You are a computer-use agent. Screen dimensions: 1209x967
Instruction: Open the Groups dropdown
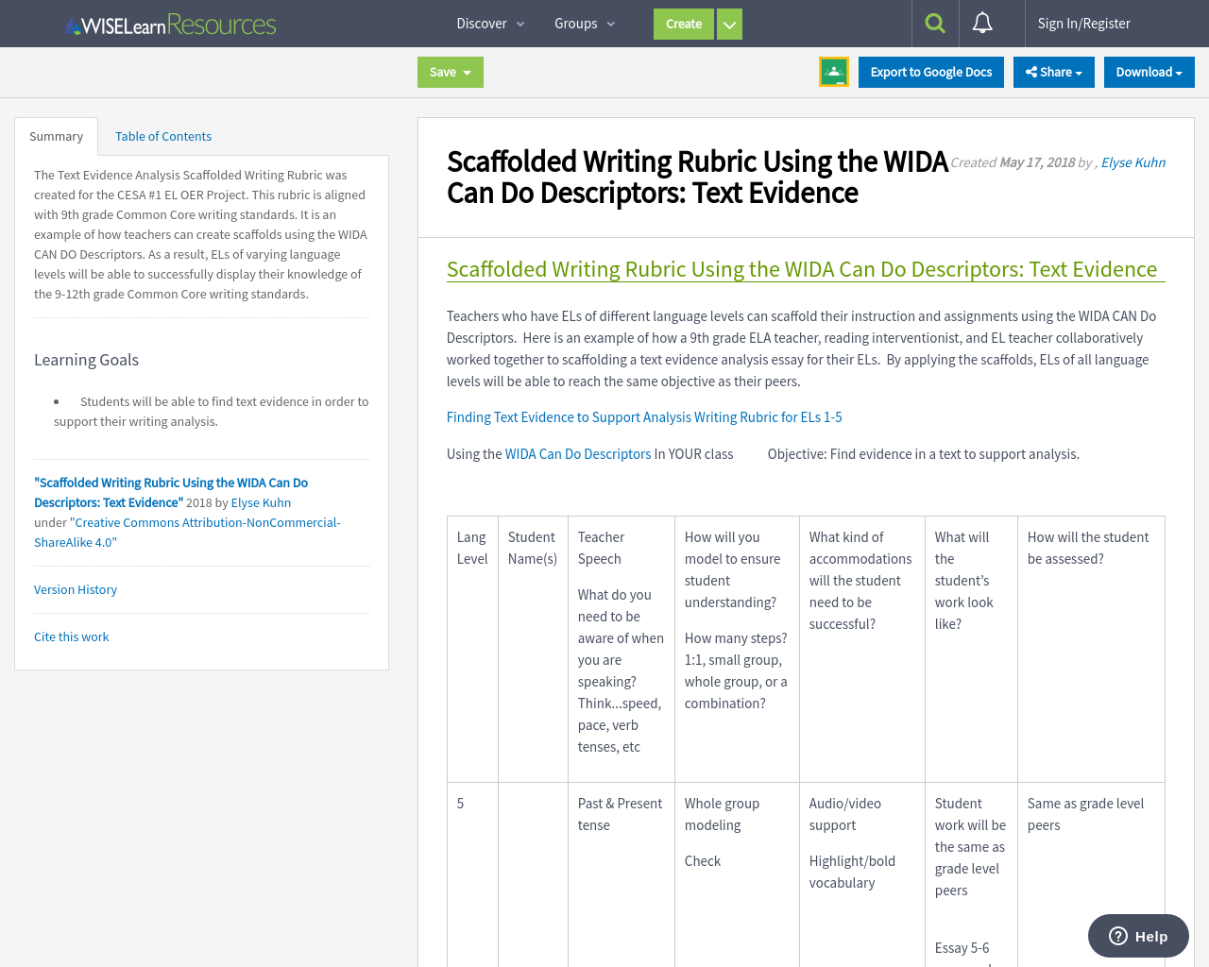pos(583,23)
